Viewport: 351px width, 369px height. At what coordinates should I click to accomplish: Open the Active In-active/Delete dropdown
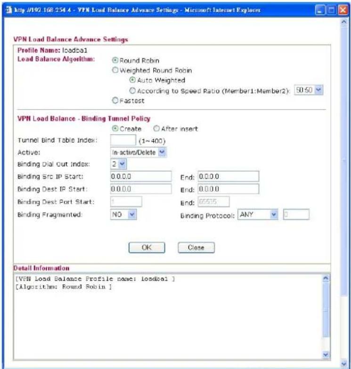(139, 152)
